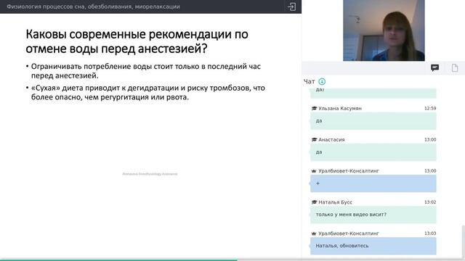Click bullet 'Ограничивать потребление воды'
This screenshot has height=261, width=465.
(145, 71)
